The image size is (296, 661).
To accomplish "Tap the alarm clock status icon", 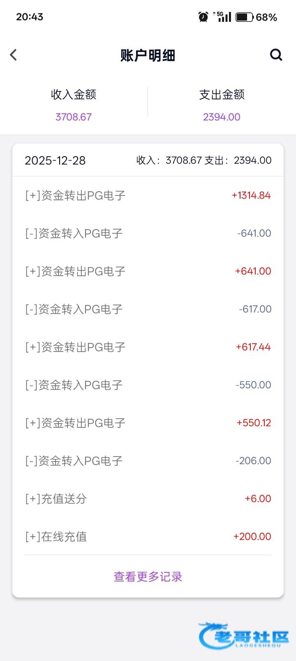I will (x=203, y=17).
